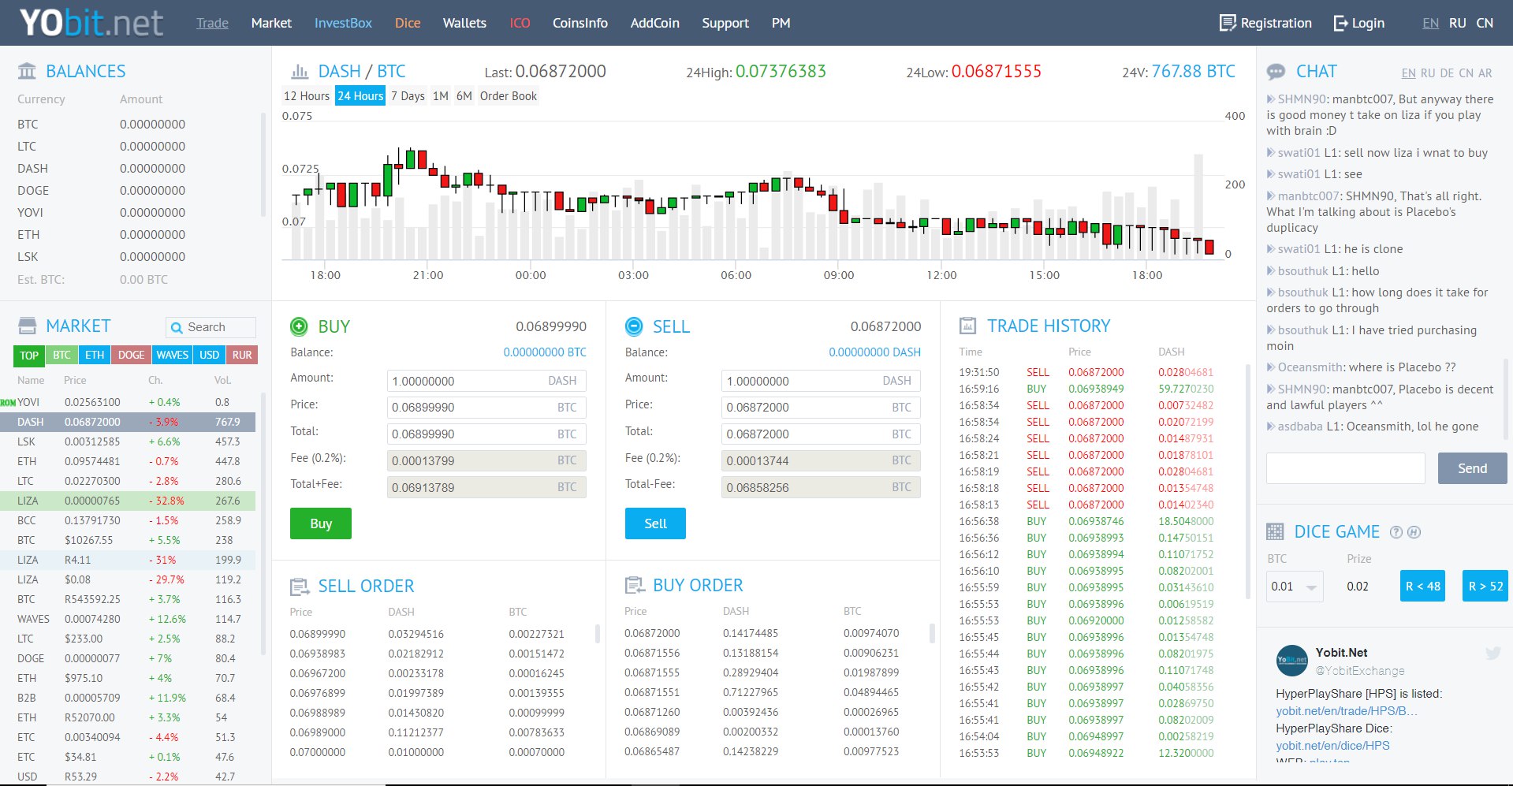Open InvestBox from the top menu
This screenshot has height=786, width=1513.
pos(343,23)
